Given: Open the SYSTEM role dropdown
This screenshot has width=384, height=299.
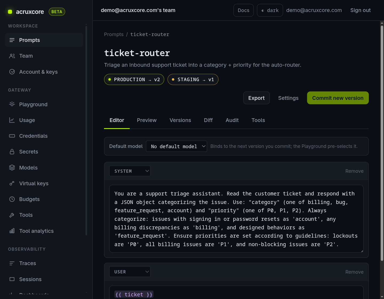Looking at the screenshot, I should (130, 171).
